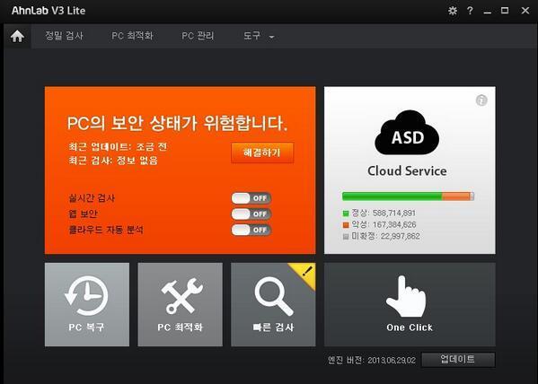Click the 'Cloud Service' label
538x384 pixels.
[407, 170]
